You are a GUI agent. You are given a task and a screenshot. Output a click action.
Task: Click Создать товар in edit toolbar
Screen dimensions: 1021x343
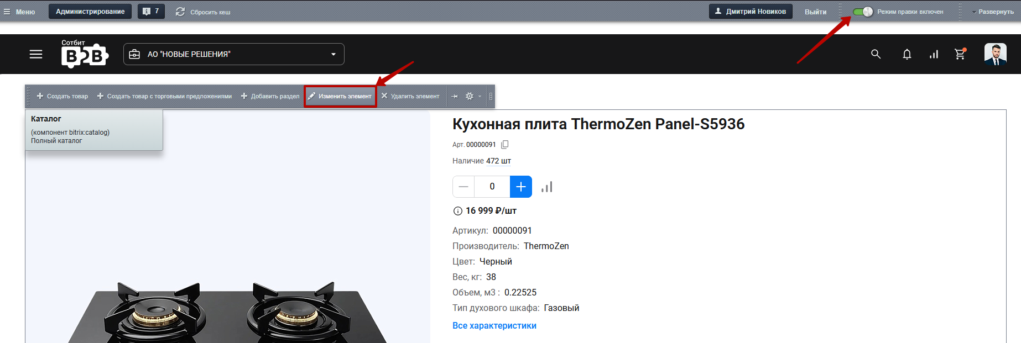62,96
